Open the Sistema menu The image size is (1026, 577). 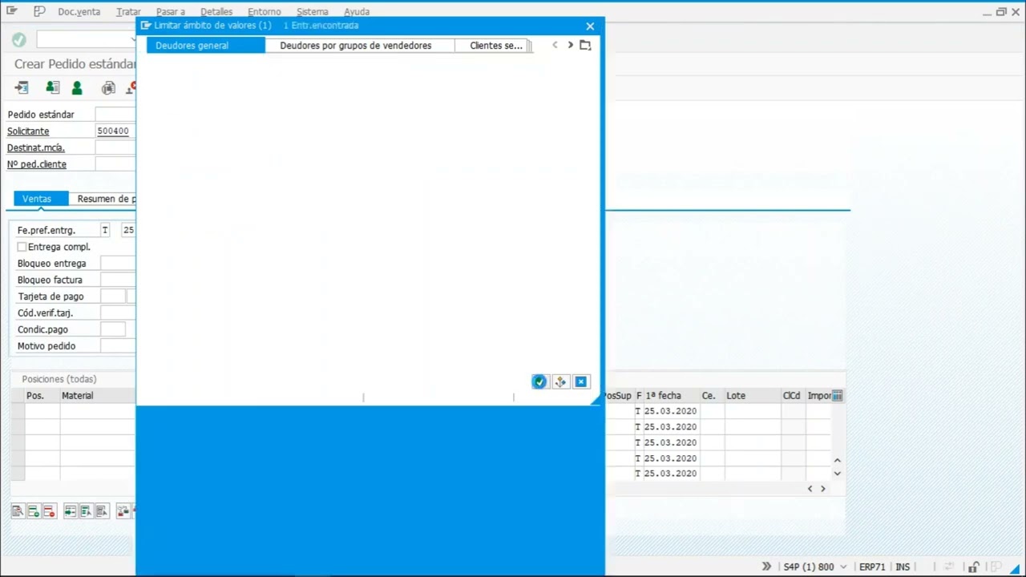click(313, 12)
